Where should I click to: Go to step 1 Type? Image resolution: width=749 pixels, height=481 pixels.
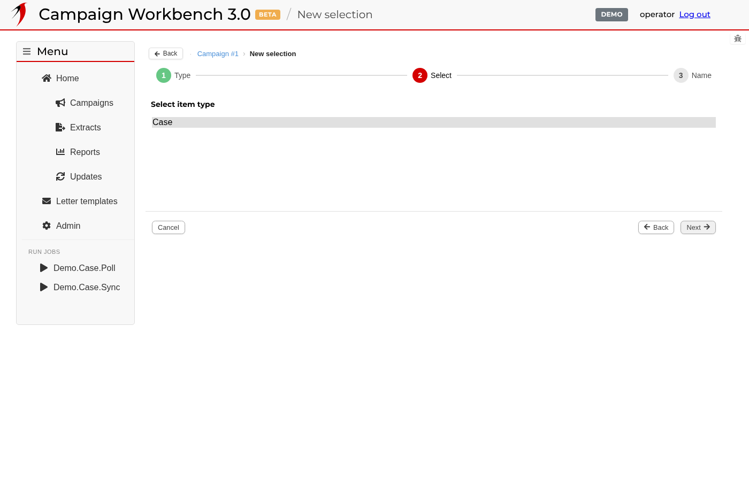click(173, 75)
